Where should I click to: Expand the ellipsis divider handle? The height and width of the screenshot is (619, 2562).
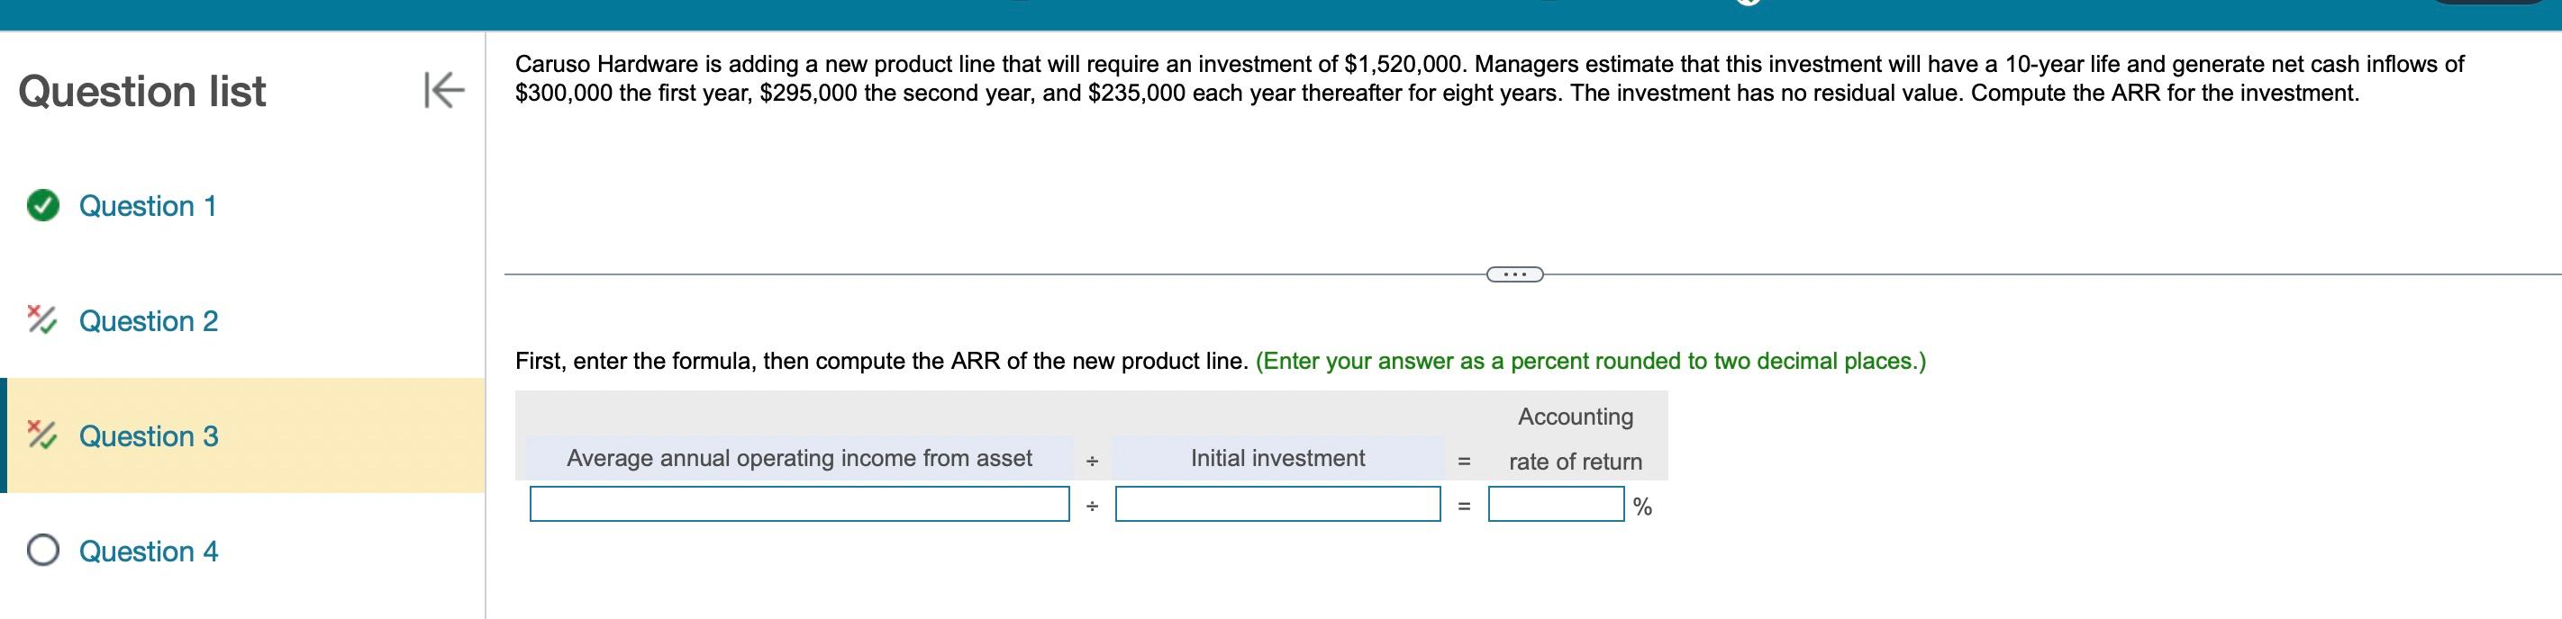coord(1513,274)
